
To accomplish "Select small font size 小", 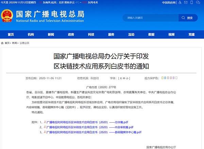I will click(x=128, y=78).
